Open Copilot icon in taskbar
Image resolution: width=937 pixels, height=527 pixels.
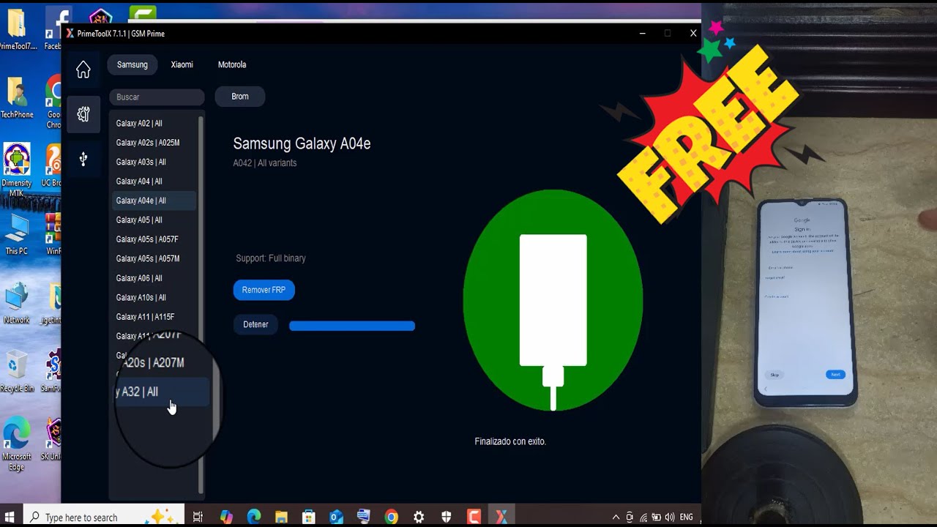pos(226,517)
